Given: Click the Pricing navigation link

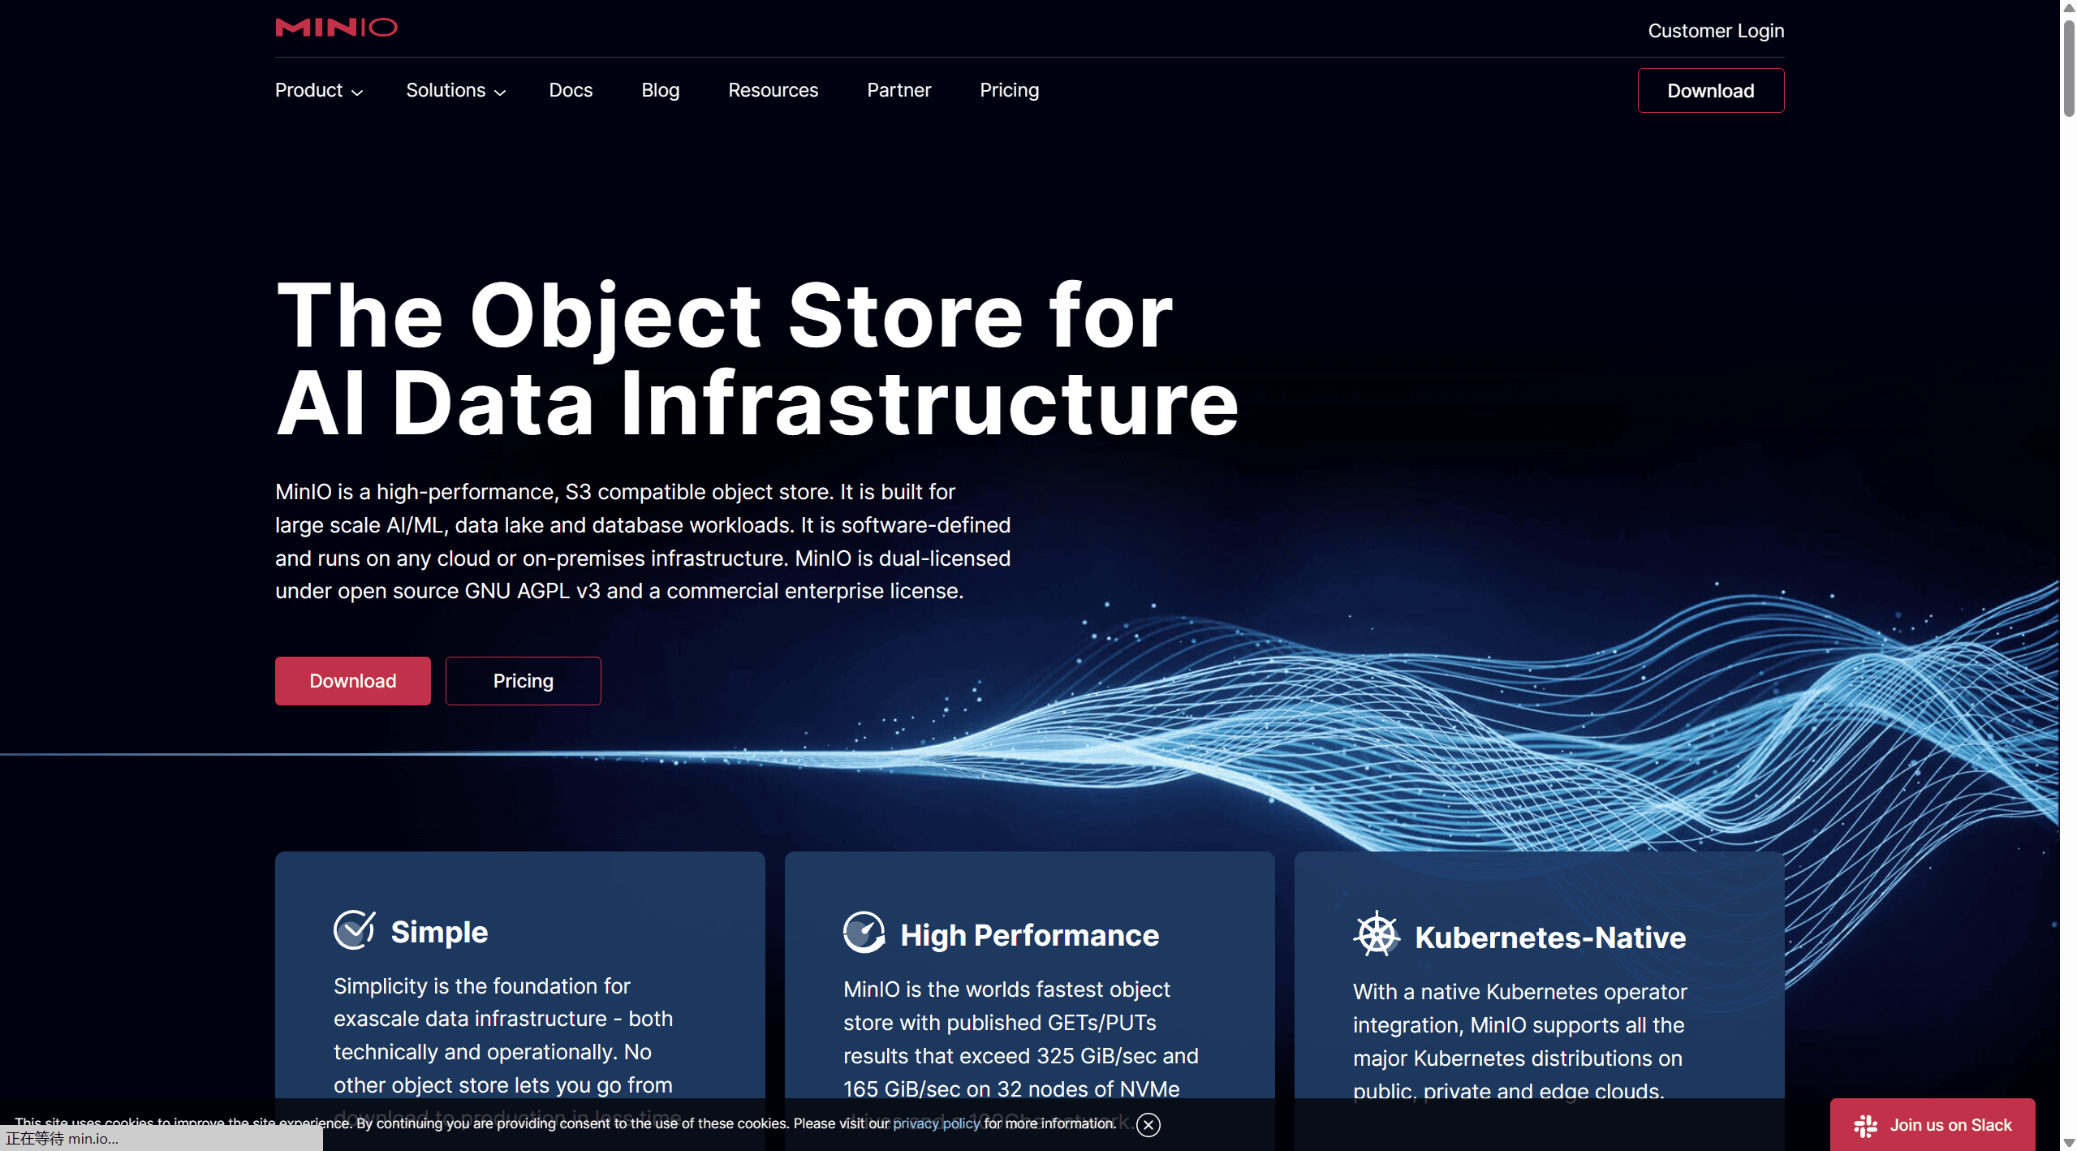Looking at the screenshot, I should coord(1009,89).
